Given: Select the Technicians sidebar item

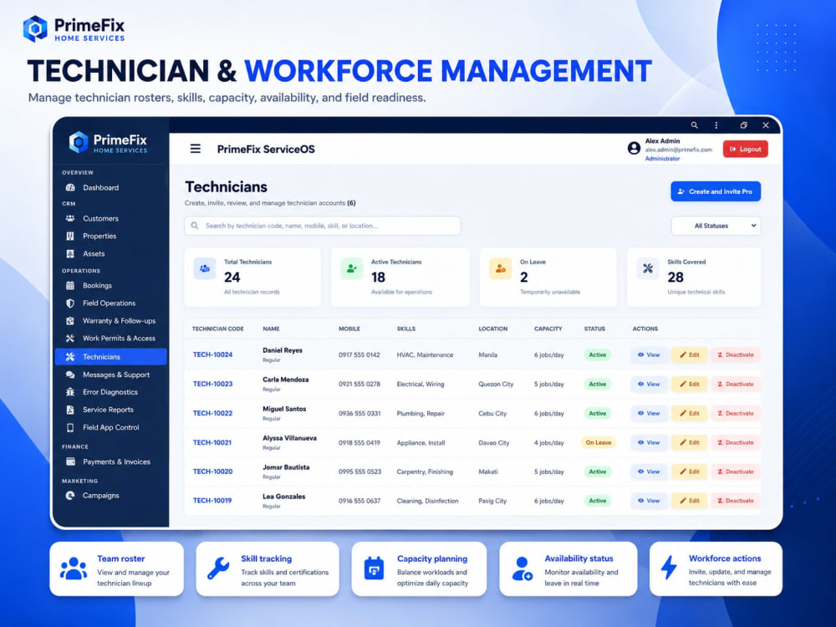Looking at the screenshot, I should coord(111,357).
